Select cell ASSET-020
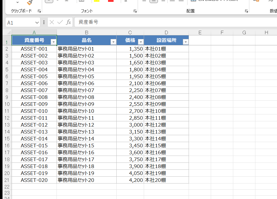Viewport: 277px width, 199px height. [34, 180]
